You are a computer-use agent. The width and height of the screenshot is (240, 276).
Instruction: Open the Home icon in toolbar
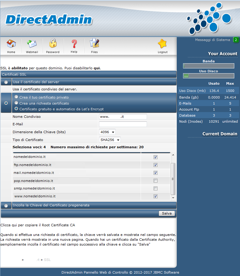pyautogui.click(x=11, y=44)
